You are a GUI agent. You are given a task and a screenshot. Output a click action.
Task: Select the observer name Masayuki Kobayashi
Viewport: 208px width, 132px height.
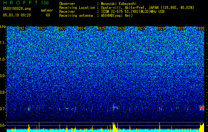point(119,4)
